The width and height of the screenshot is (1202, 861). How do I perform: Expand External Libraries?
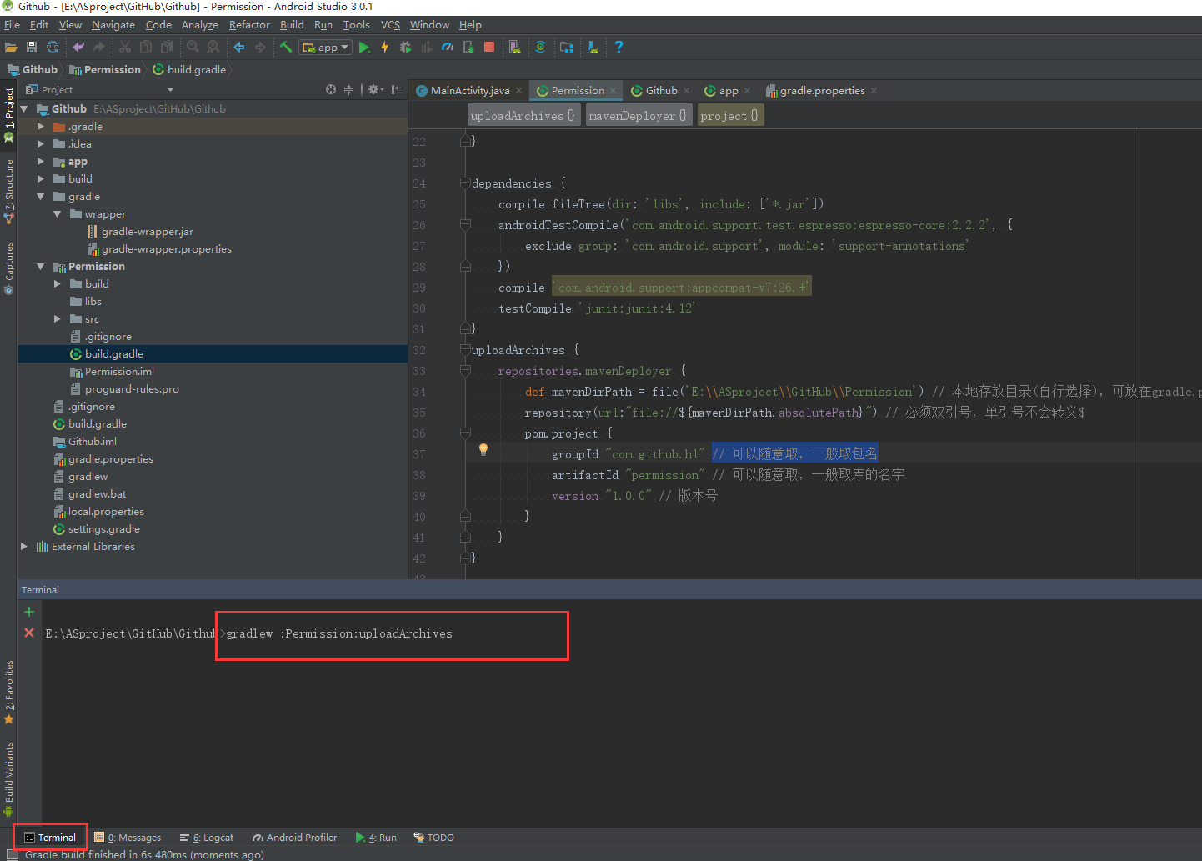[23, 547]
